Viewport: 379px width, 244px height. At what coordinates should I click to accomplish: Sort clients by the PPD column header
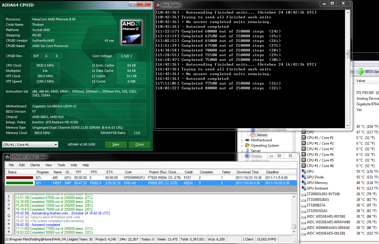click(x=97, y=172)
